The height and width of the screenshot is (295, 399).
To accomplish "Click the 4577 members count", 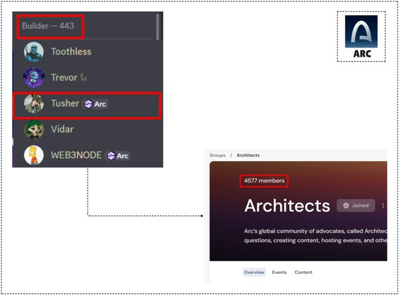I will pos(264,181).
